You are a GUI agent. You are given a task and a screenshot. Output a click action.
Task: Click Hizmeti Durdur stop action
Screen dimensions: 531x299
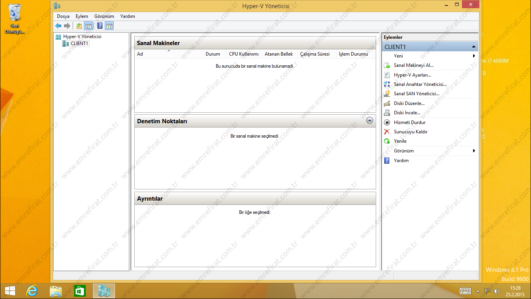click(x=410, y=122)
